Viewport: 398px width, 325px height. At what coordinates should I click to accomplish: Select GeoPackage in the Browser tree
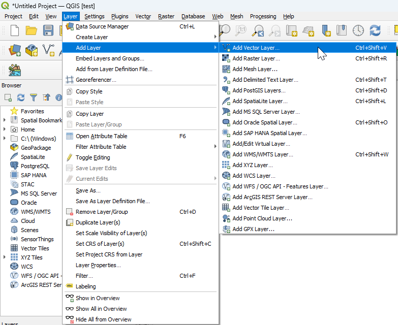36,148
